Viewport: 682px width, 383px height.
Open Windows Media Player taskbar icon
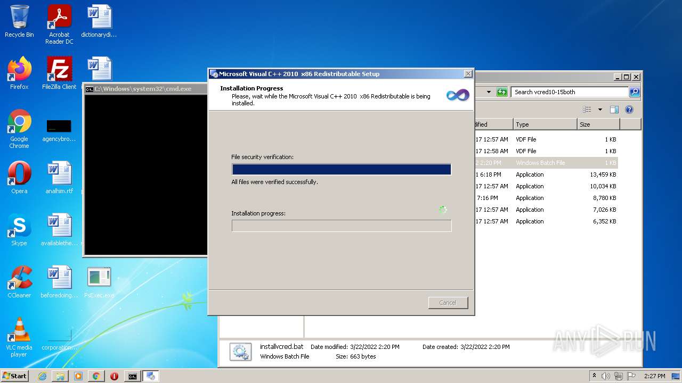(78, 376)
